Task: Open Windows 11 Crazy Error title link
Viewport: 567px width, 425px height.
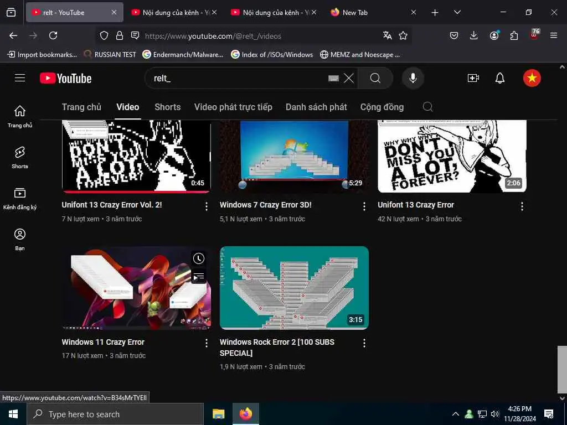Action: 103,342
